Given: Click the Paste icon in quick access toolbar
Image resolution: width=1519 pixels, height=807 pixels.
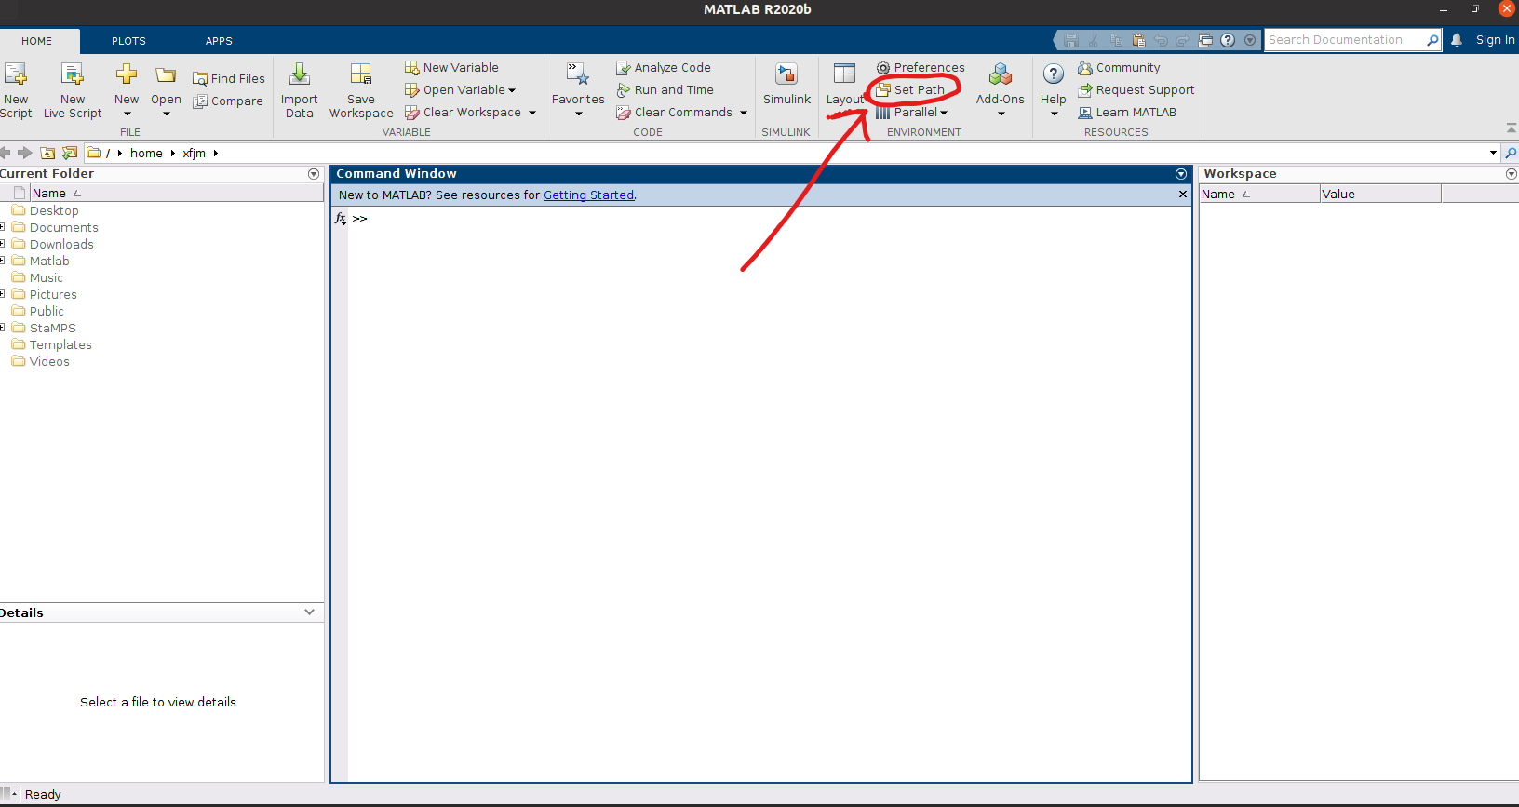Looking at the screenshot, I should [1138, 40].
